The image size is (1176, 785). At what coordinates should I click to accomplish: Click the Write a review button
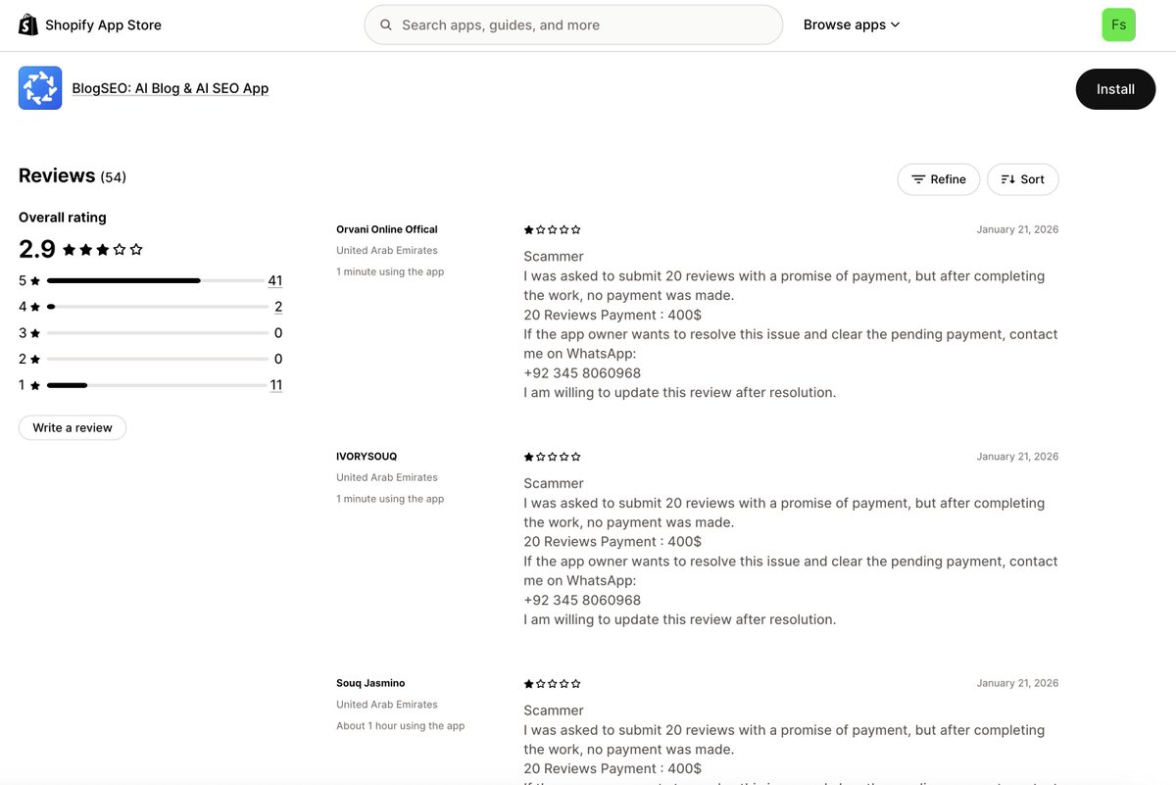click(x=73, y=428)
